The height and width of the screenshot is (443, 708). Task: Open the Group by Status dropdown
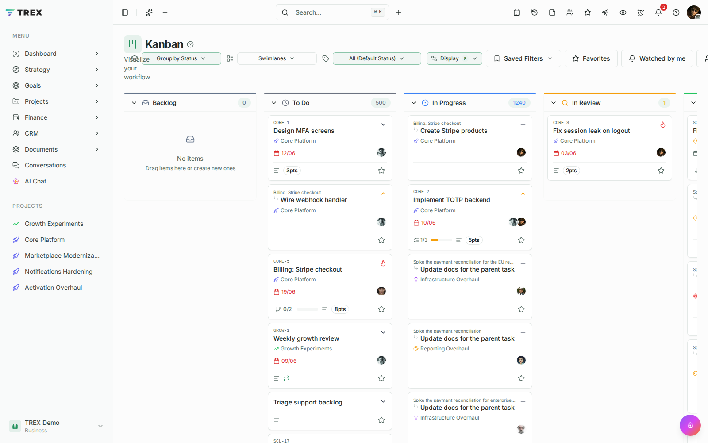(181, 58)
